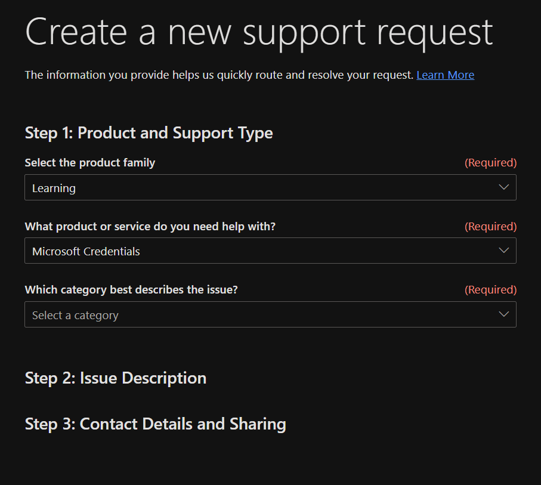Click the Step 1: Product and Support Type heading
Screen dimensions: 541x485
pos(149,133)
